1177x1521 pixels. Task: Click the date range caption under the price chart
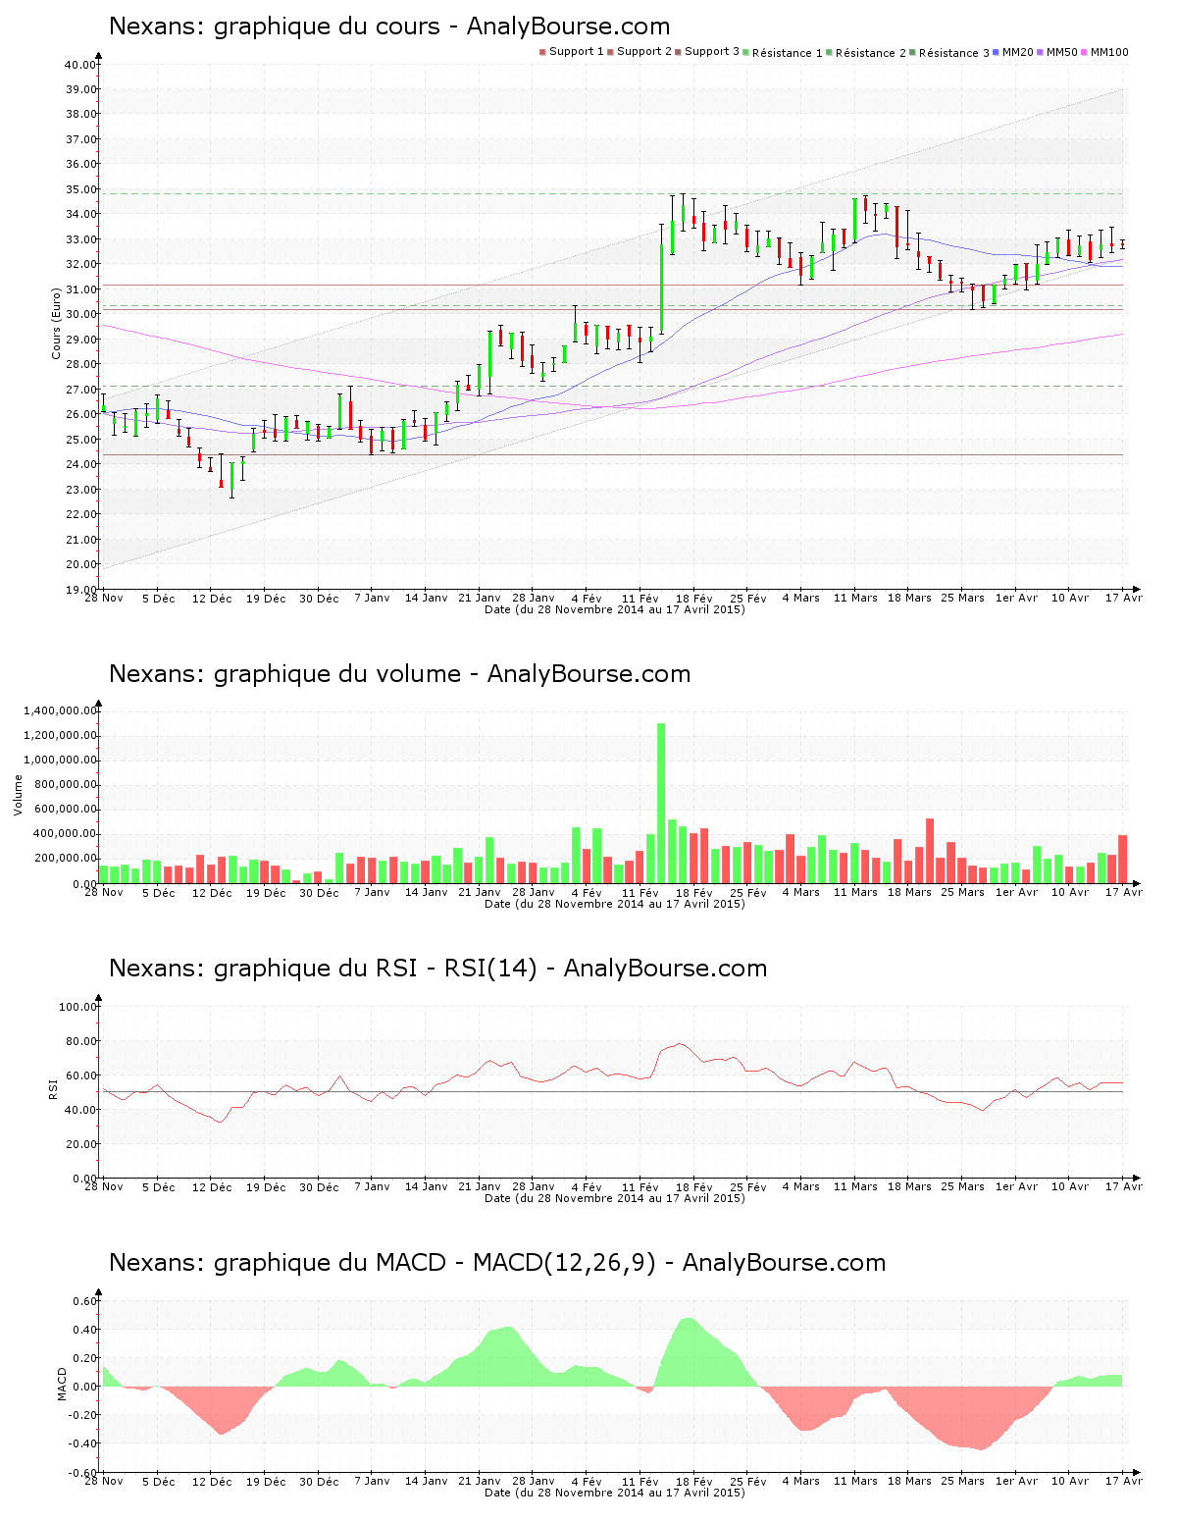coord(615,609)
